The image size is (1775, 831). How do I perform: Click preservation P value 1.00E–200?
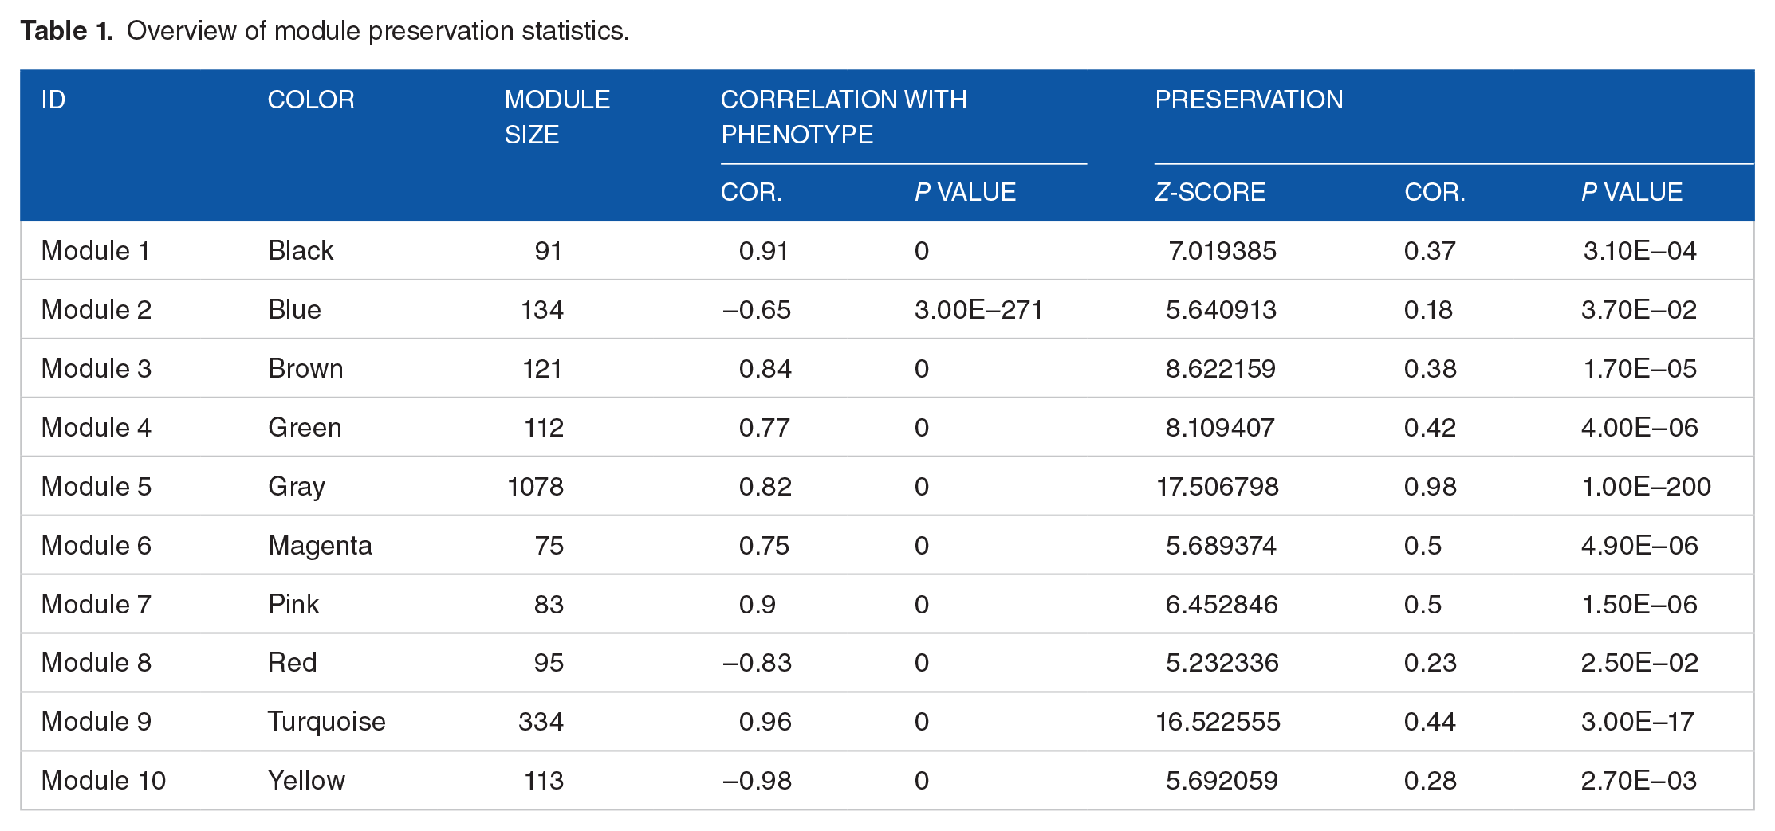(1647, 487)
